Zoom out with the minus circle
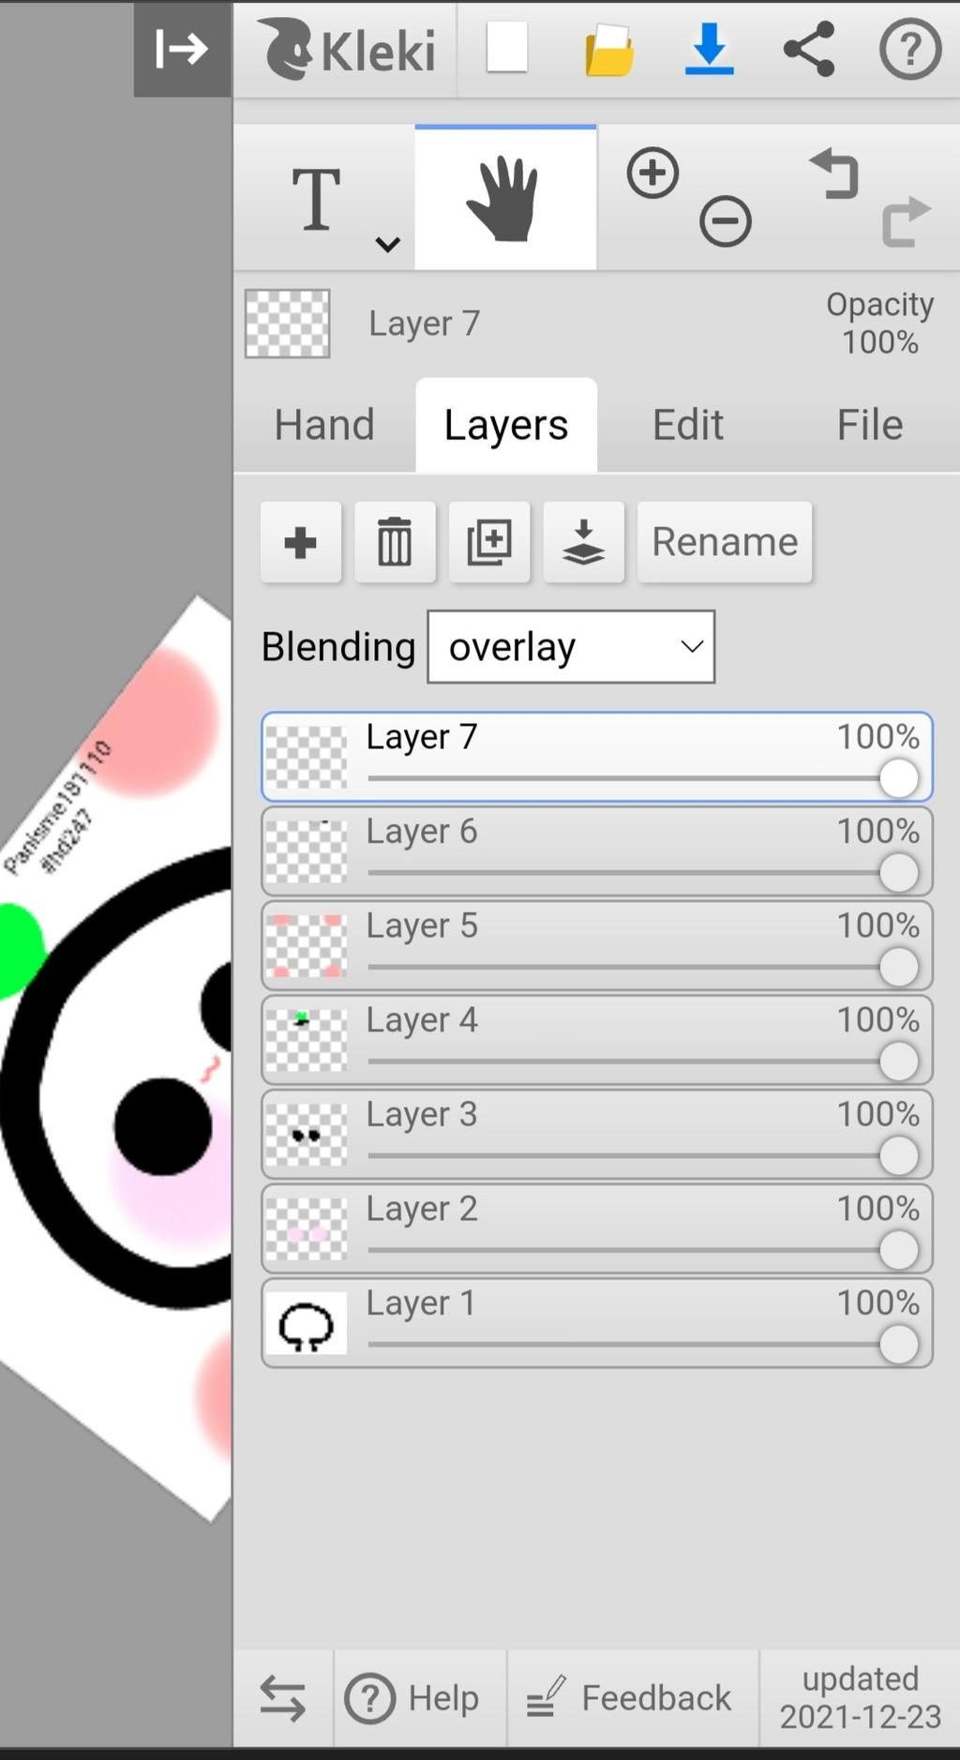This screenshot has height=1760, width=960. 726,221
